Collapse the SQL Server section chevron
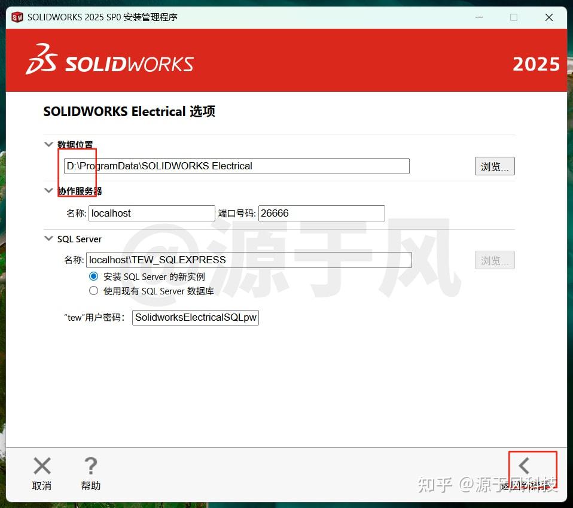 [x=48, y=238]
